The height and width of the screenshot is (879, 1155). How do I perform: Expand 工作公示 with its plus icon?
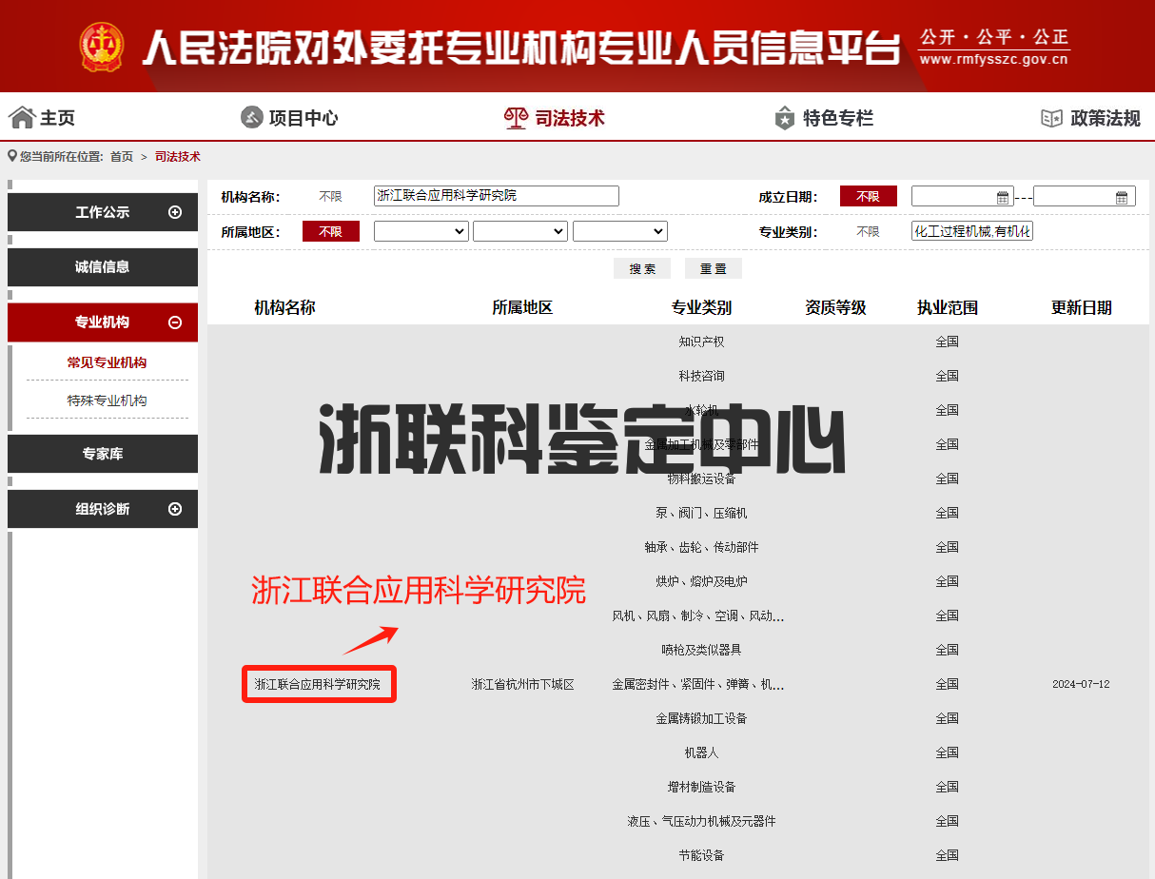[x=175, y=212]
